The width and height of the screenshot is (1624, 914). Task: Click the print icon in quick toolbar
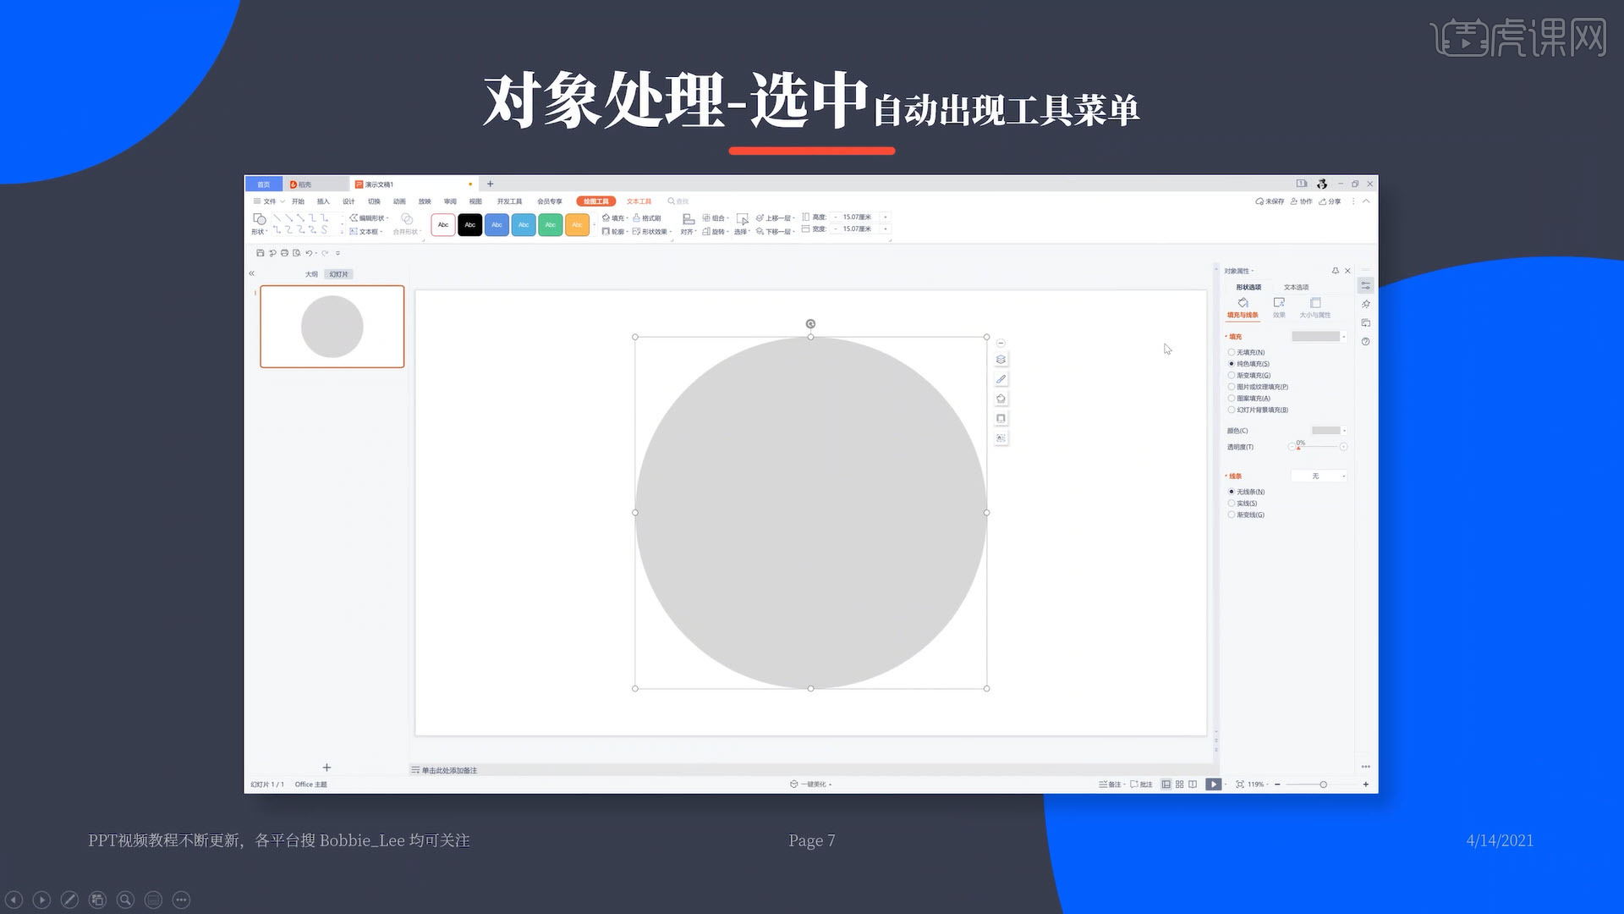284,253
